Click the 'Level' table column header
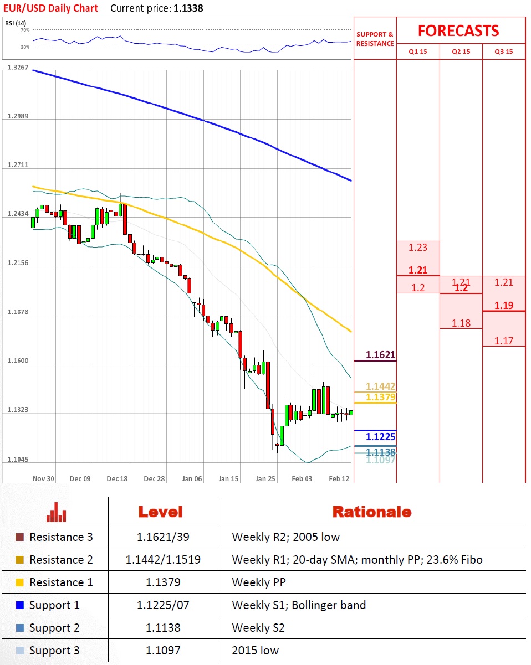 pyautogui.click(x=160, y=512)
